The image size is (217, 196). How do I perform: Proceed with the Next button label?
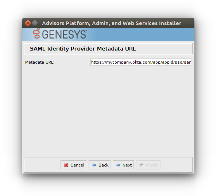127,165
